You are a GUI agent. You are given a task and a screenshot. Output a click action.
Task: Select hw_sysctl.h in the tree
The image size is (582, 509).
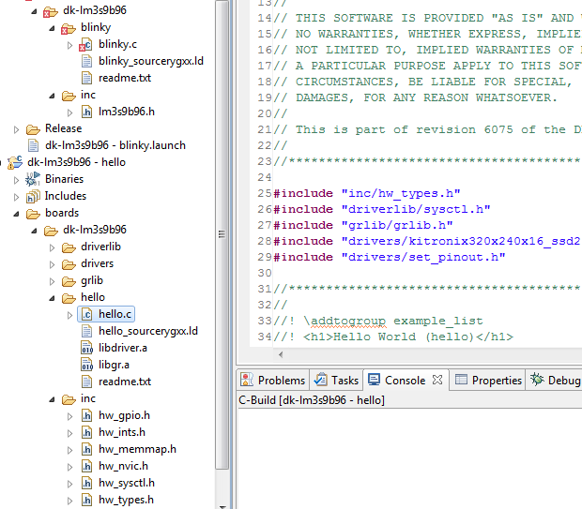coord(127,483)
